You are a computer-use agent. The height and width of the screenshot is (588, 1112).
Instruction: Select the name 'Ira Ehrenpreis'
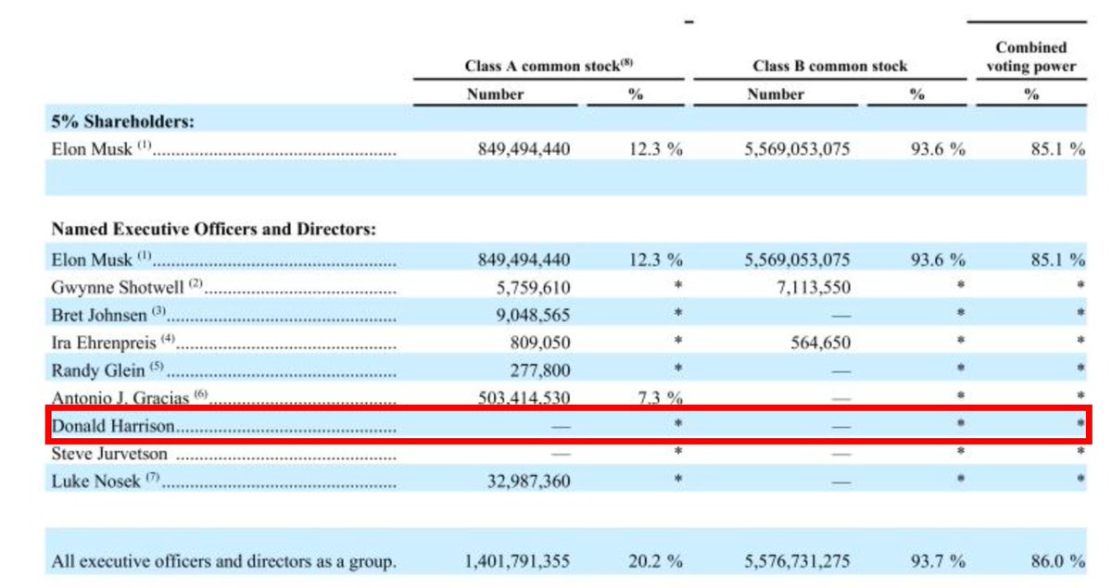[x=104, y=343]
